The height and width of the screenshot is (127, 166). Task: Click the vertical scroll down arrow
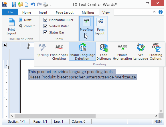click(161, 111)
